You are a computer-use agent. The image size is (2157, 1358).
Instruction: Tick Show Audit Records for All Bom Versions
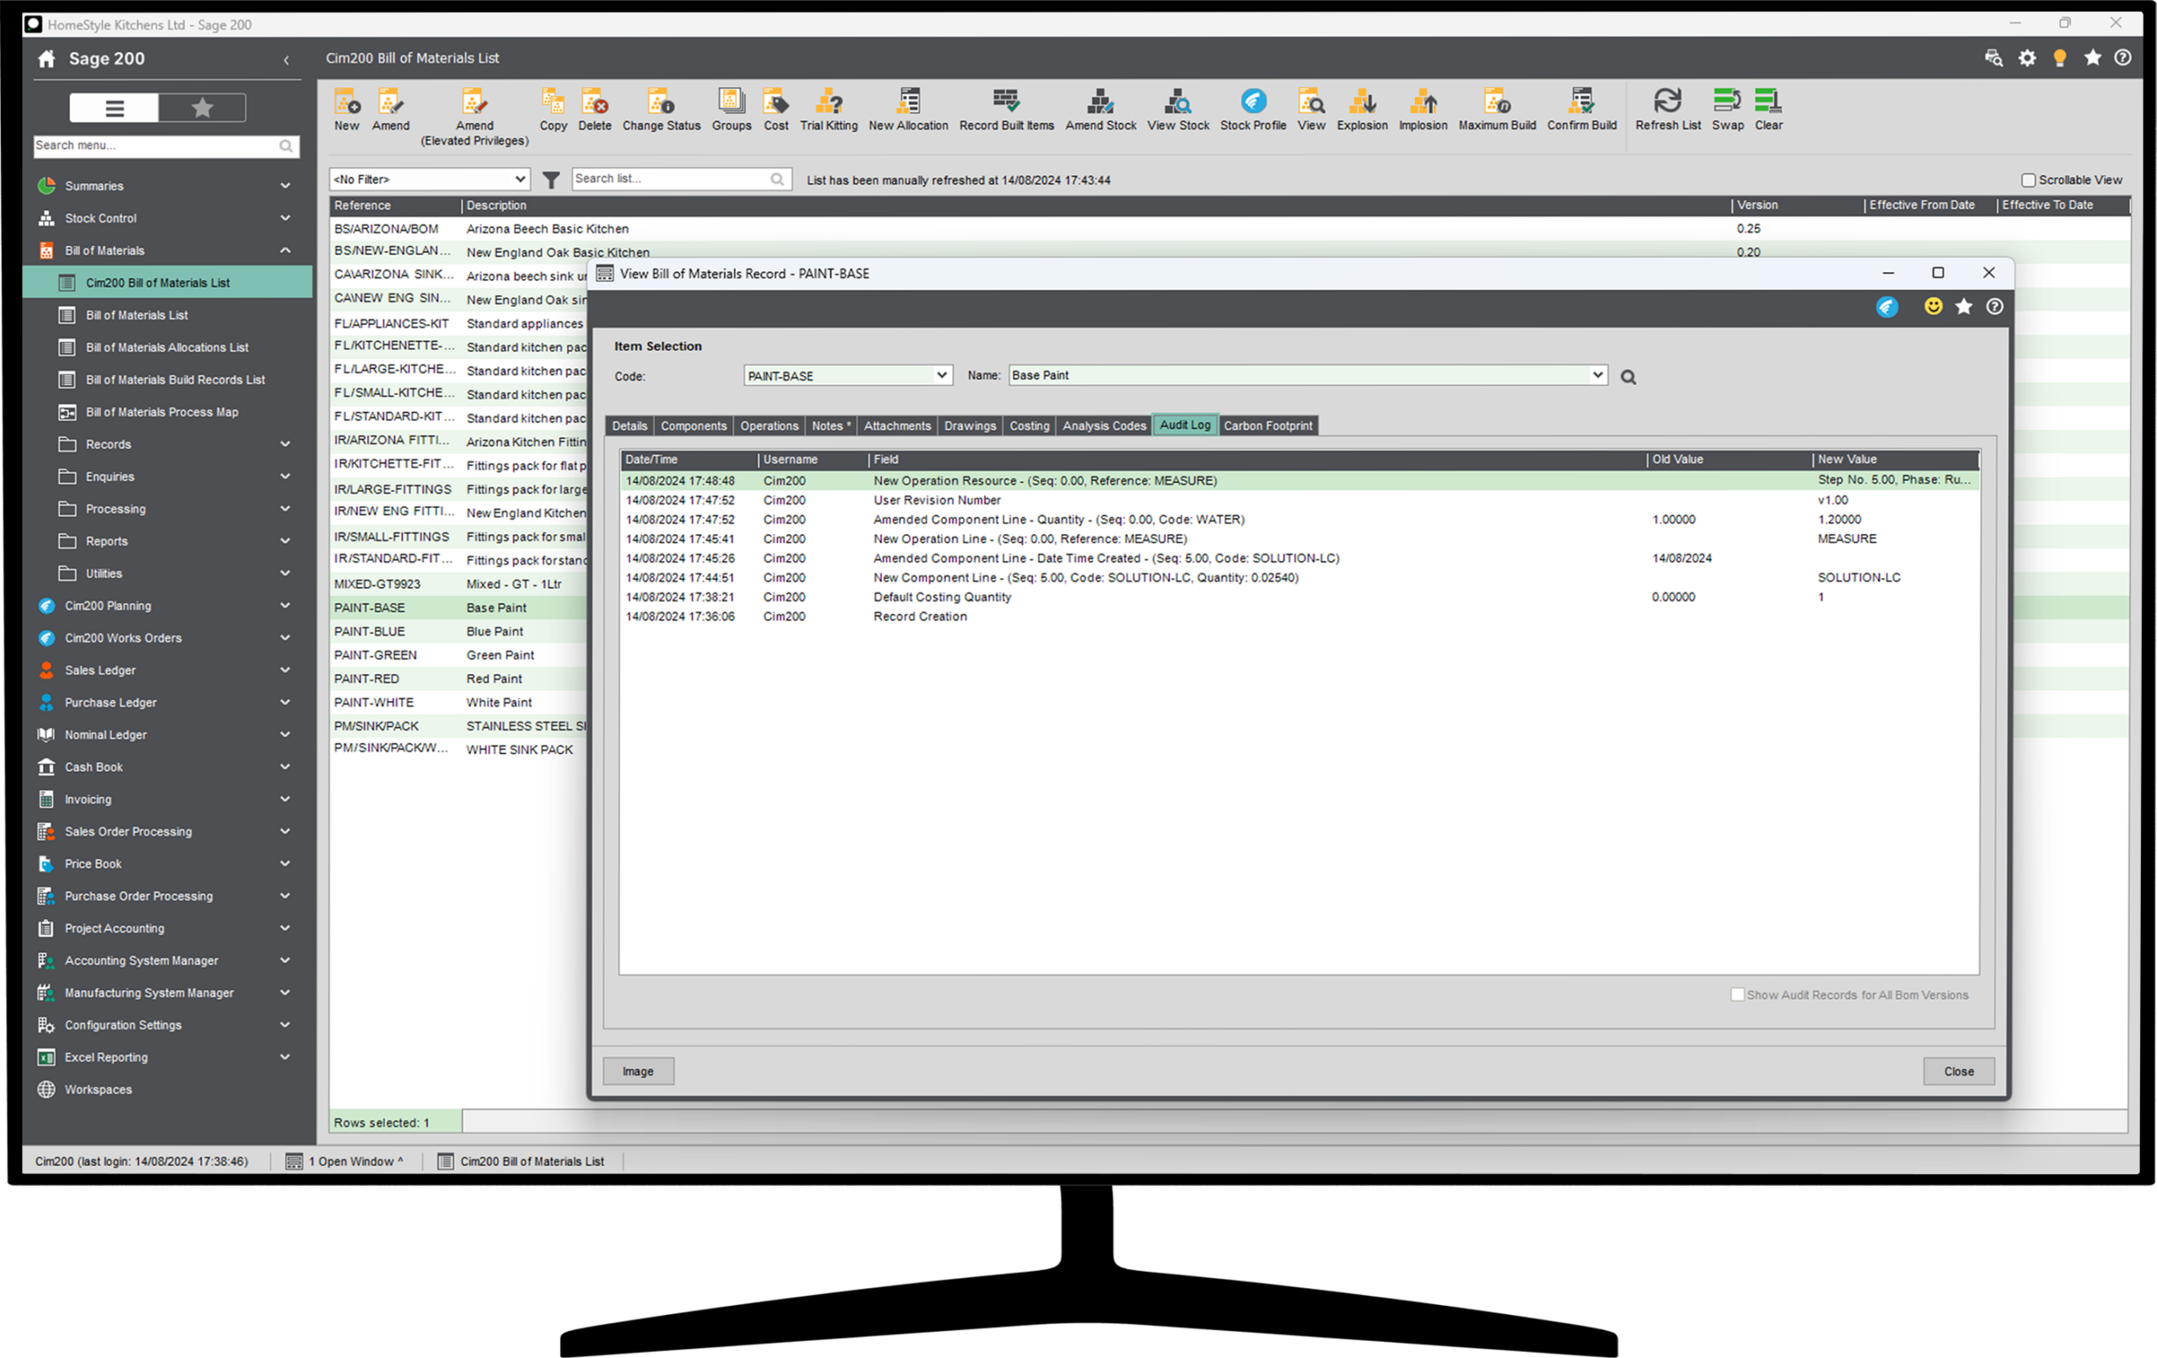[1737, 994]
